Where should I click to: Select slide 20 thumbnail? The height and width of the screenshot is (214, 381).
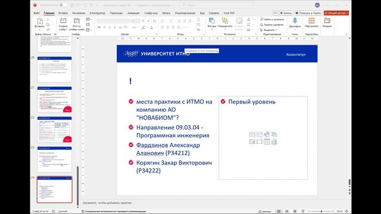pyautogui.click(x=54, y=70)
